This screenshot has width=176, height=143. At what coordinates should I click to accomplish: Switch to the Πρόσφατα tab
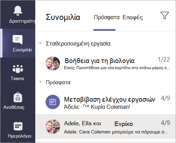106,17
